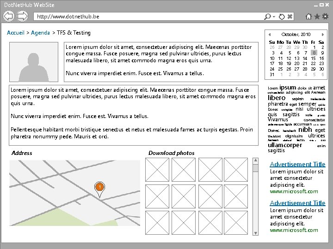Open the second Advertisement Title link
Image resolution: width=333 pixels, height=249 pixels.
click(x=297, y=203)
